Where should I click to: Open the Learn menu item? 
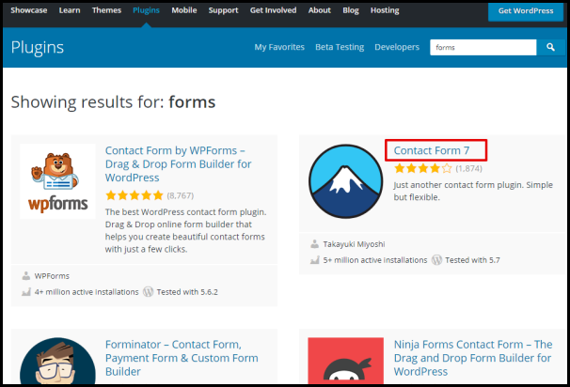click(70, 10)
